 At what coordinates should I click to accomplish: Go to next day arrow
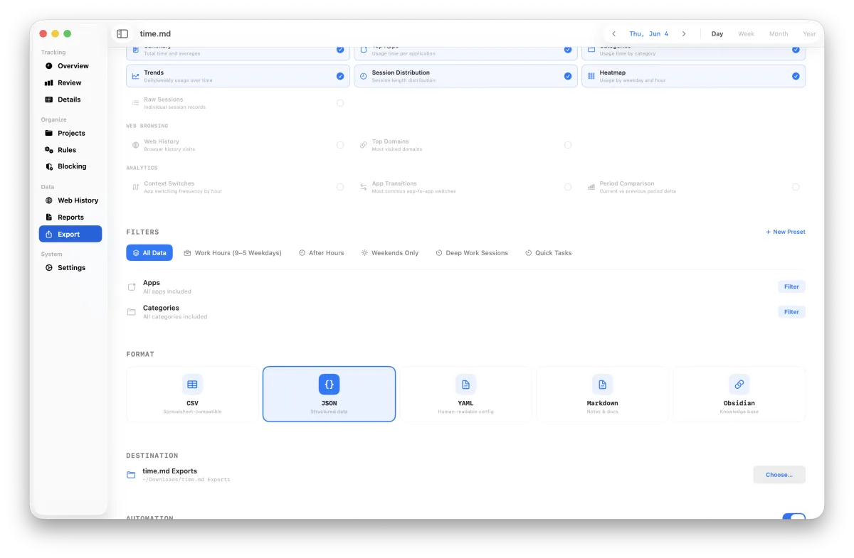click(684, 34)
